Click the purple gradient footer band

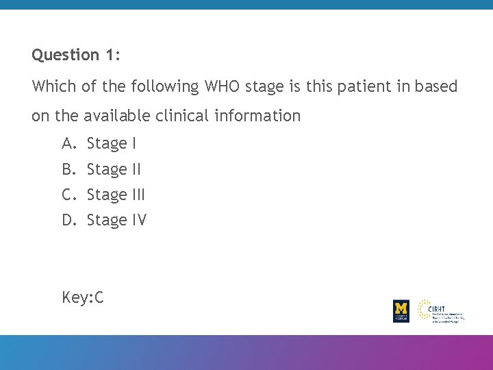[x=246, y=352]
